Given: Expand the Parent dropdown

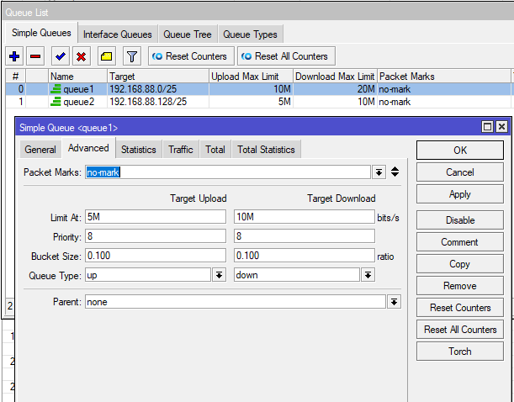Looking at the screenshot, I should coord(394,302).
